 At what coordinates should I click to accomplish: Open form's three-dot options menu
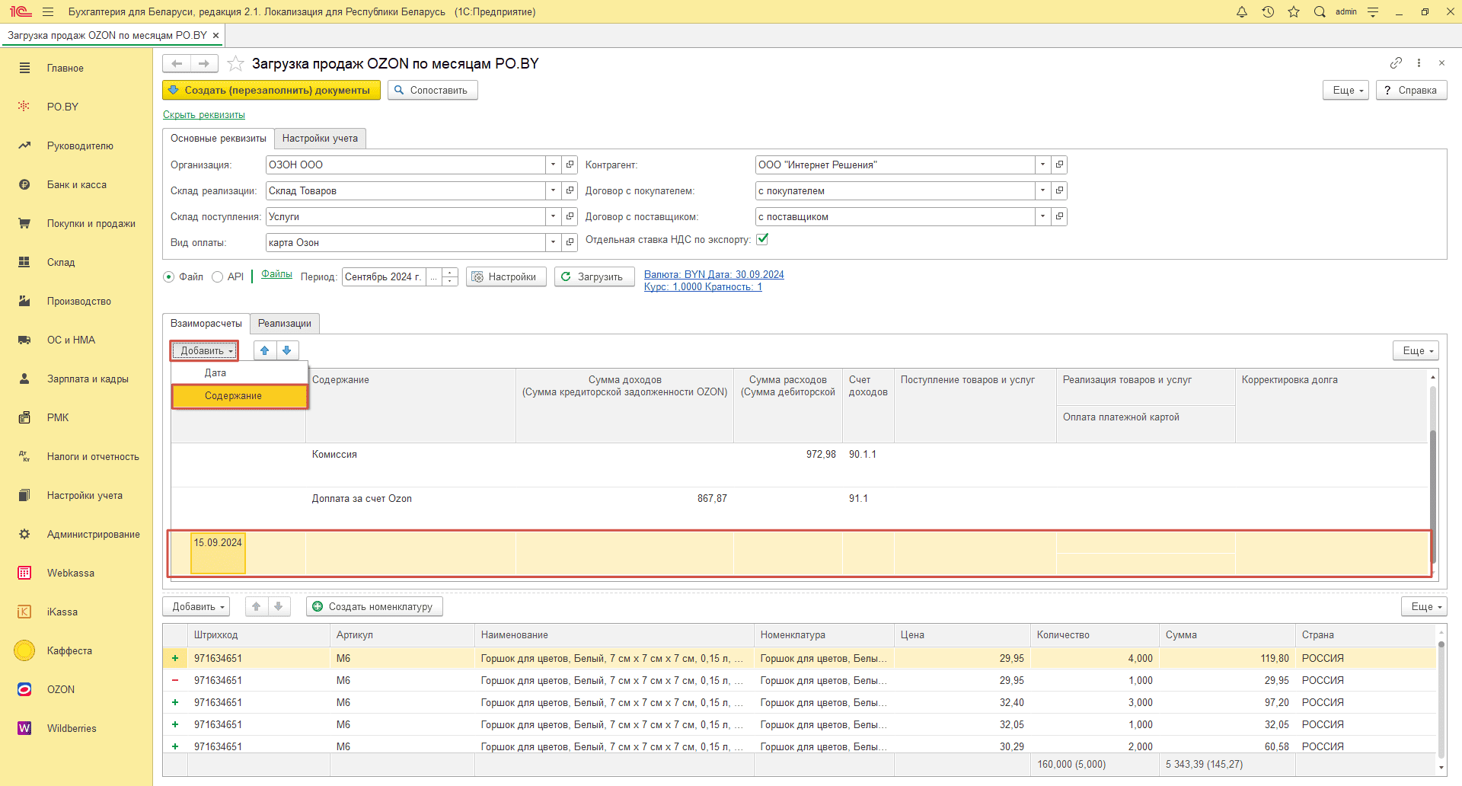click(1419, 63)
